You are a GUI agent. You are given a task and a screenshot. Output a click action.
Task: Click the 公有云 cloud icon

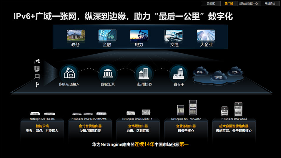click(x=201, y=72)
